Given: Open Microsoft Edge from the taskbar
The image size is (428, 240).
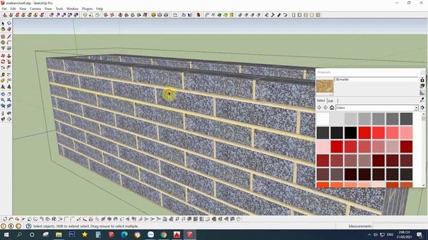Looking at the screenshot, I should 124,235.
